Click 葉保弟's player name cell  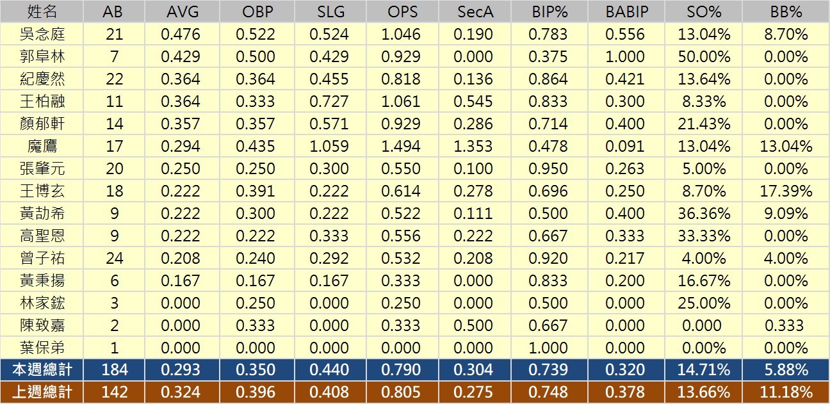pos(42,348)
